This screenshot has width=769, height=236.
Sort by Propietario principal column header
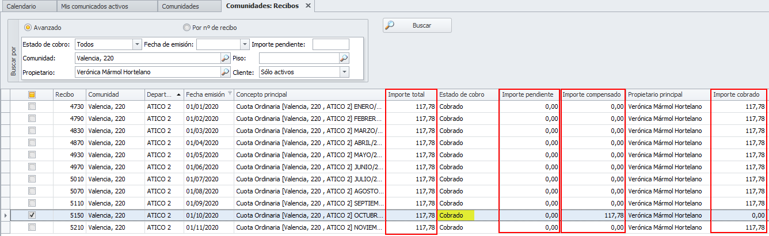[x=668, y=94]
